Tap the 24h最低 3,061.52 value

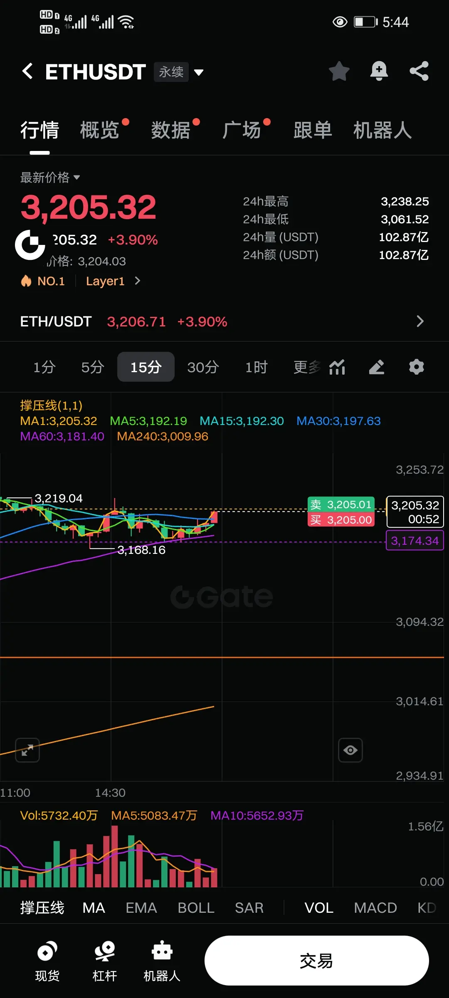(x=405, y=220)
